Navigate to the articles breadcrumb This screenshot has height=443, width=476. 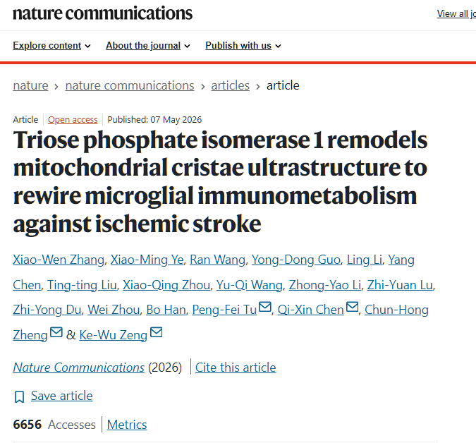pyautogui.click(x=231, y=85)
